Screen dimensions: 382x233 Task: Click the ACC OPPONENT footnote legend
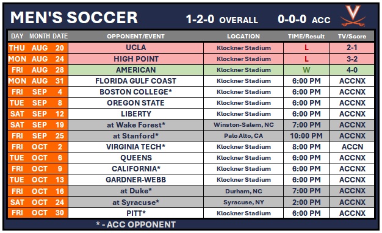[135, 224]
